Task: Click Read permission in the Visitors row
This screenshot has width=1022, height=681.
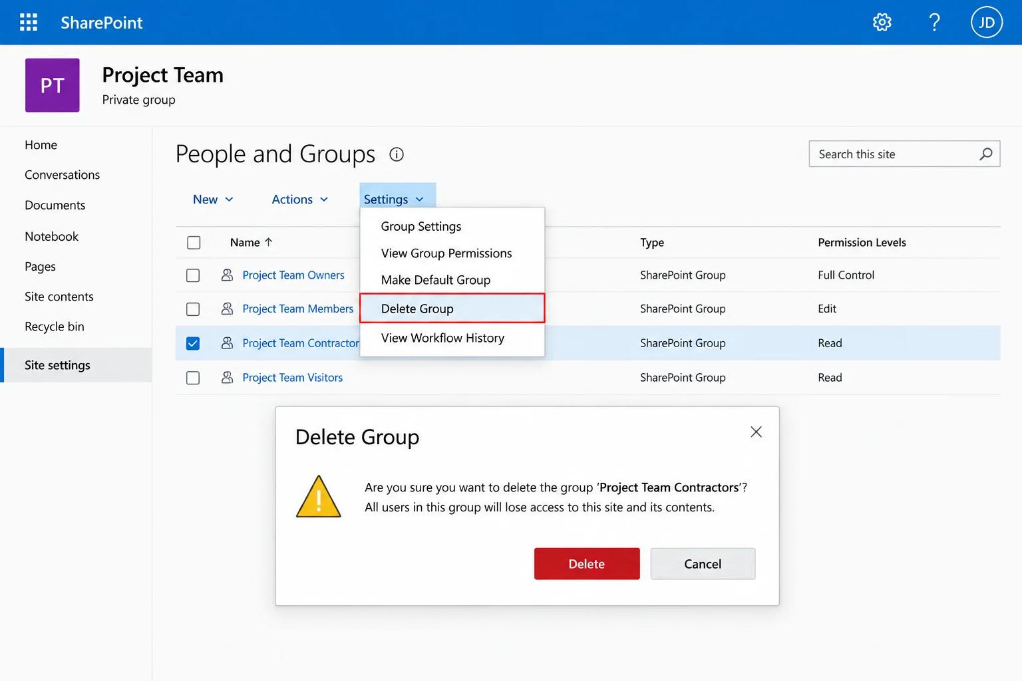Action: tap(830, 378)
